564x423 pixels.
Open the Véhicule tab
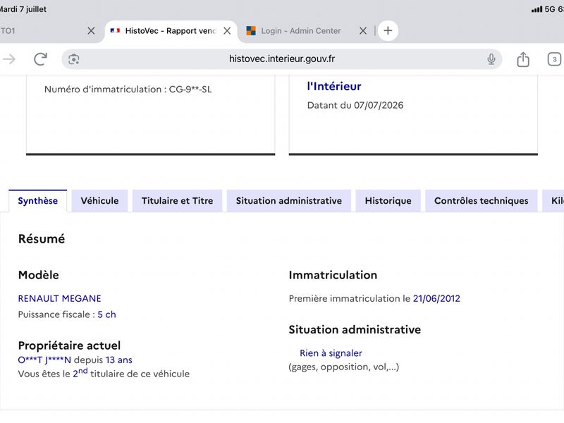click(x=99, y=201)
